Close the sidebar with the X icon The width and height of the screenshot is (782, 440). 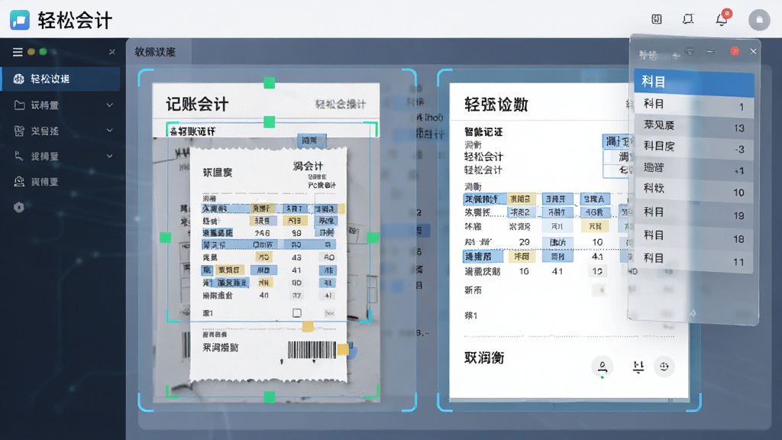tap(111, 52)
